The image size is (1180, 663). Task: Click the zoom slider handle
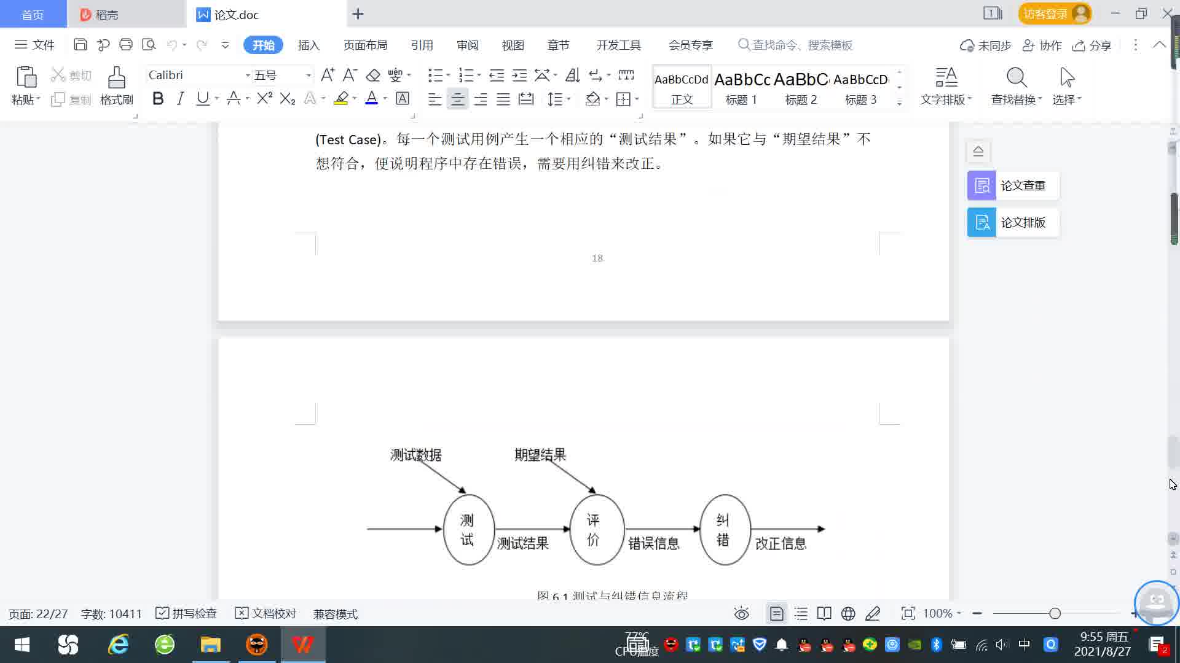pyautogui.click(x=1055, y=613)
